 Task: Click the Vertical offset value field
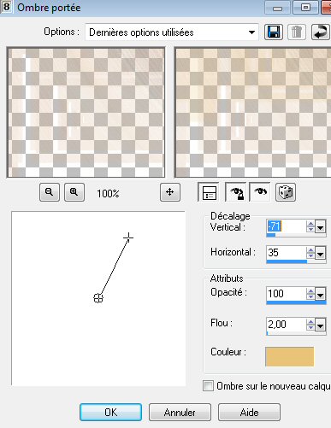click(286, 226)
